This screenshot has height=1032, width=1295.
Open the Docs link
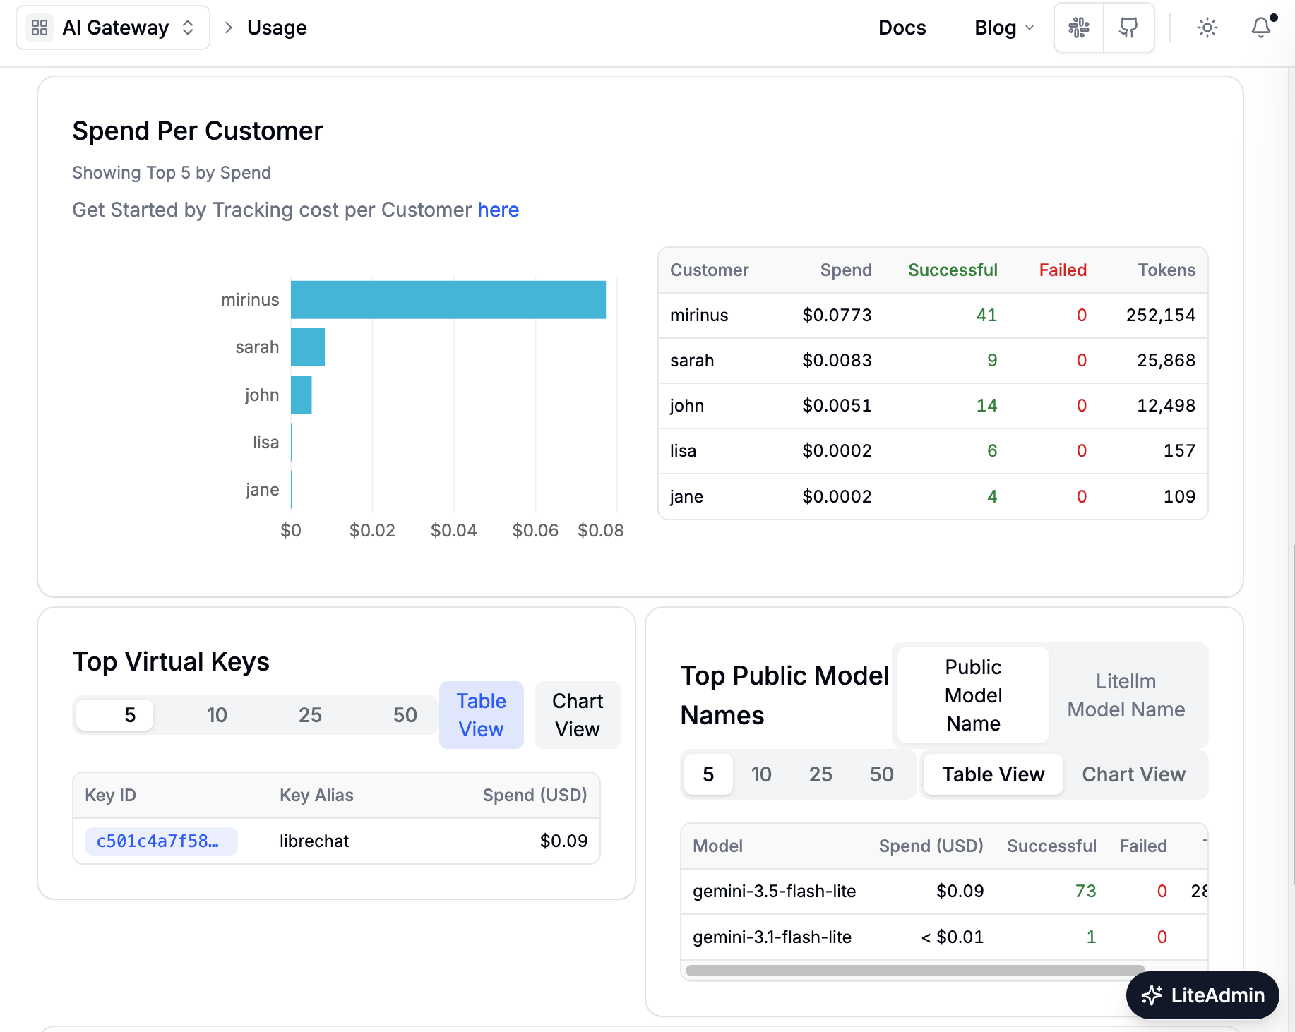(902, 28)
